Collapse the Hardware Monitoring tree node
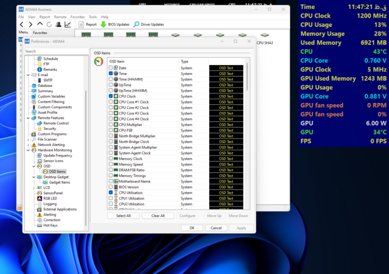Viewport: 389px width, 274px height. tap(29, 150)
